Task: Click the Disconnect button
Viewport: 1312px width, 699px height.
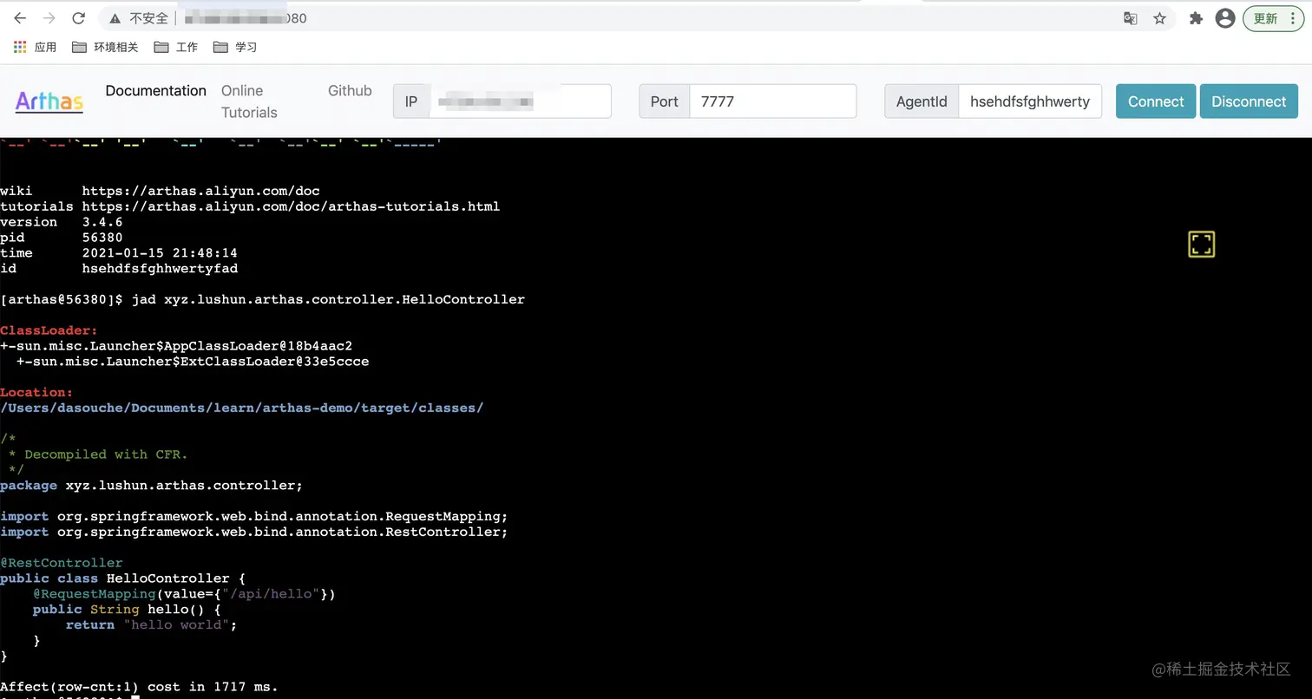Action: coord(1249,101)
